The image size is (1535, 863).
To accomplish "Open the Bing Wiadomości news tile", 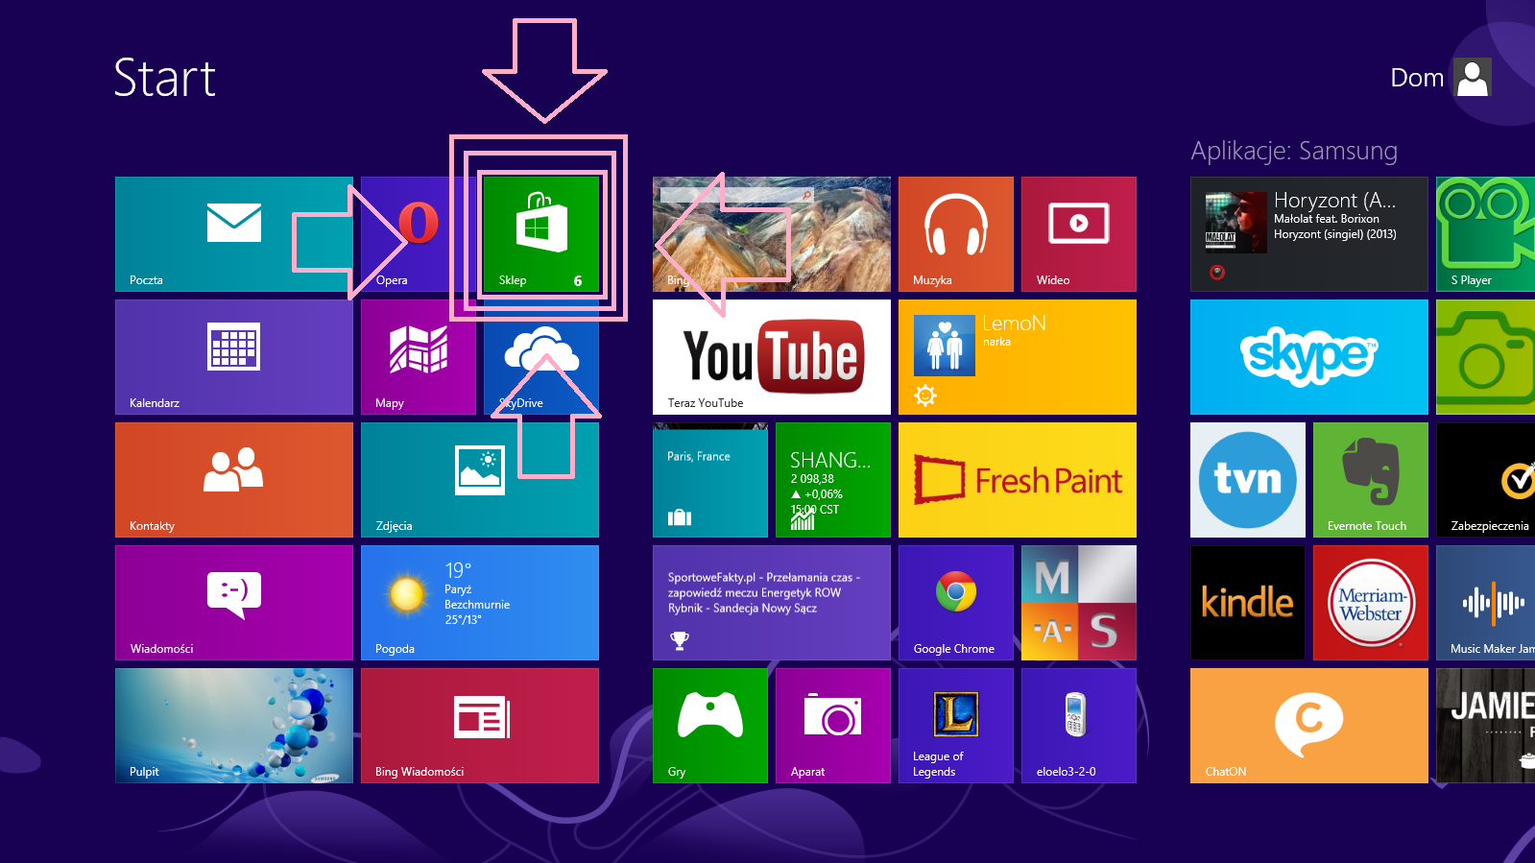I will pyautogui.click(x=480, y=726).
